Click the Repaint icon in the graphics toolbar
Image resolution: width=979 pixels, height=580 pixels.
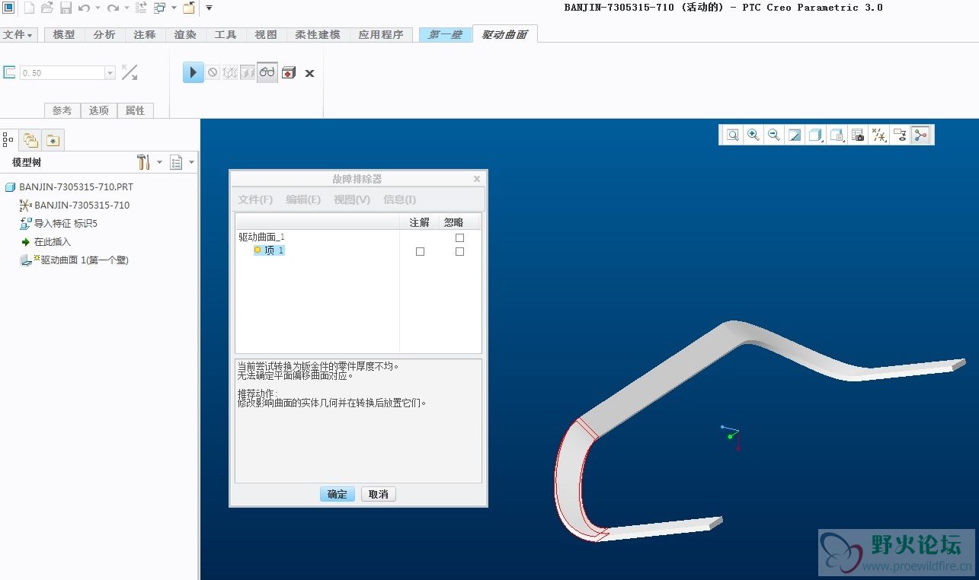click(x=794, y=135)
